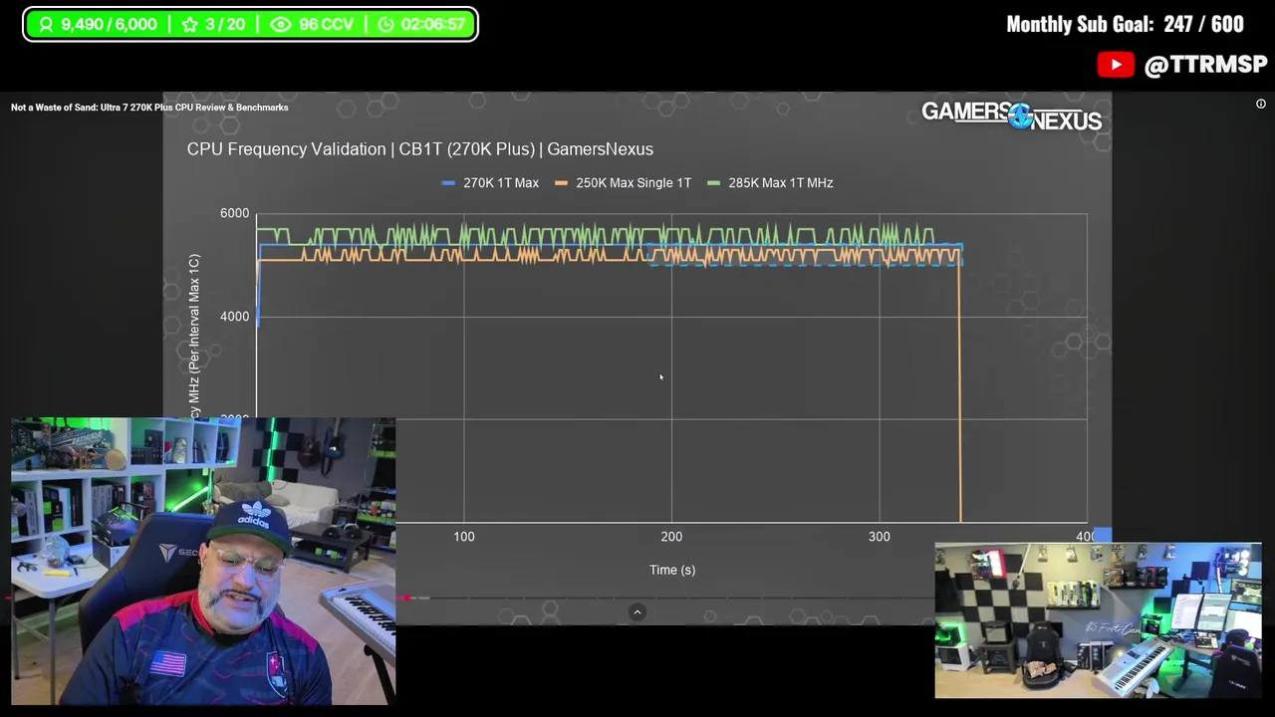The width and height of the screenshot is (1275, 717).
Task: Click the '250K Max Single 1T' legend label
Action: (x=634, y=183)
